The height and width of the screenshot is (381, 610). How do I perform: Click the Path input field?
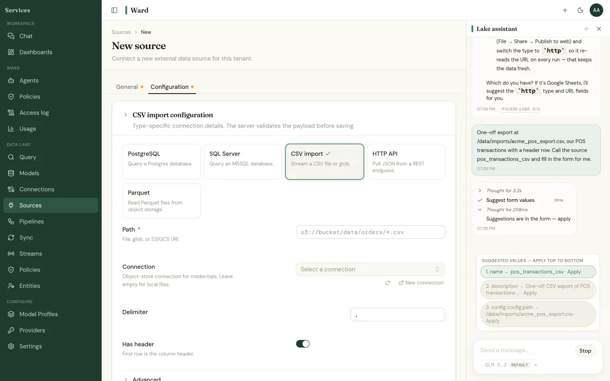point(370,232)
